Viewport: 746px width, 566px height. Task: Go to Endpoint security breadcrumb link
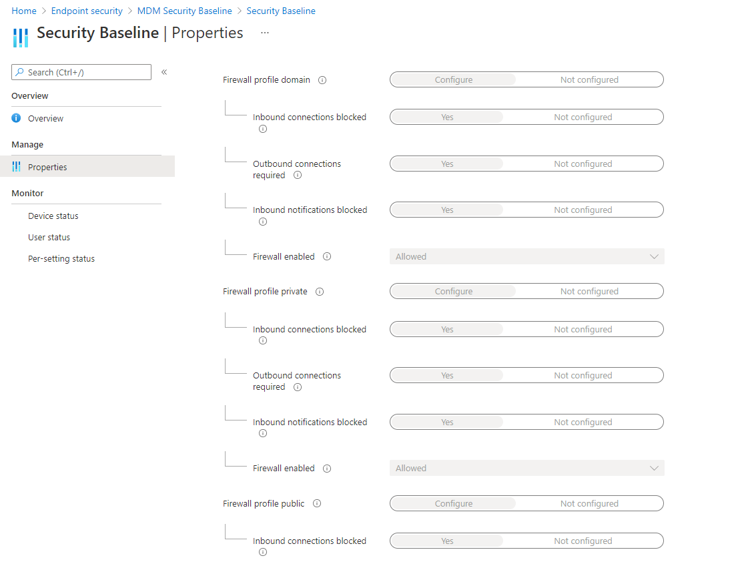87,11
